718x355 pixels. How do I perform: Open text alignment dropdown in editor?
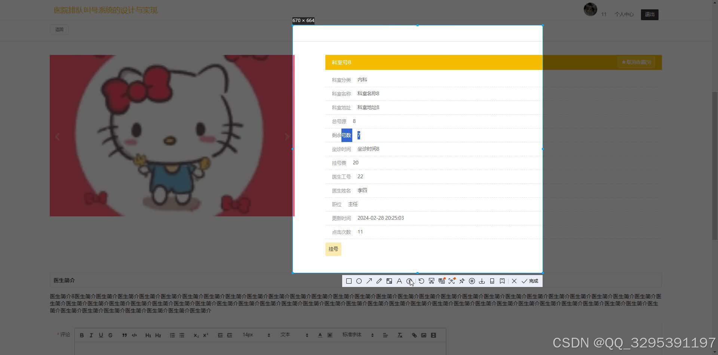click(385, 335)
